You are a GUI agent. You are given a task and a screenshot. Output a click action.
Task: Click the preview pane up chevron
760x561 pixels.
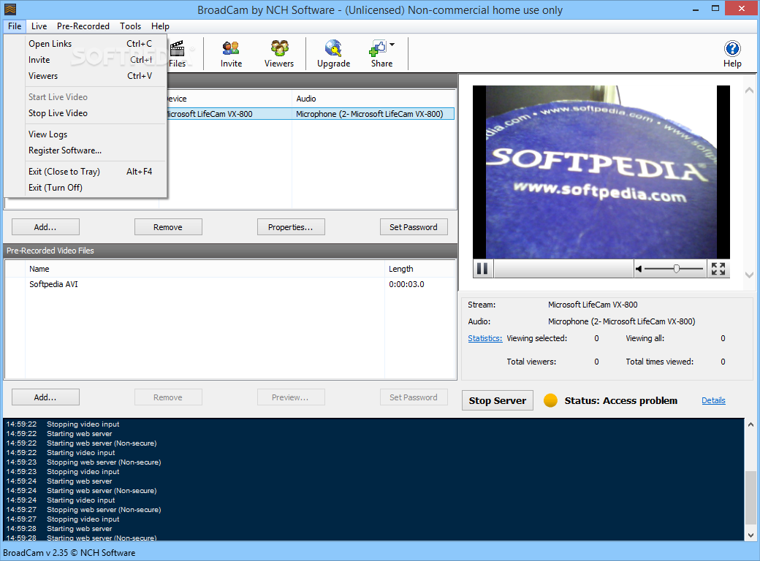pyautogui.click(x=749, y=90)
